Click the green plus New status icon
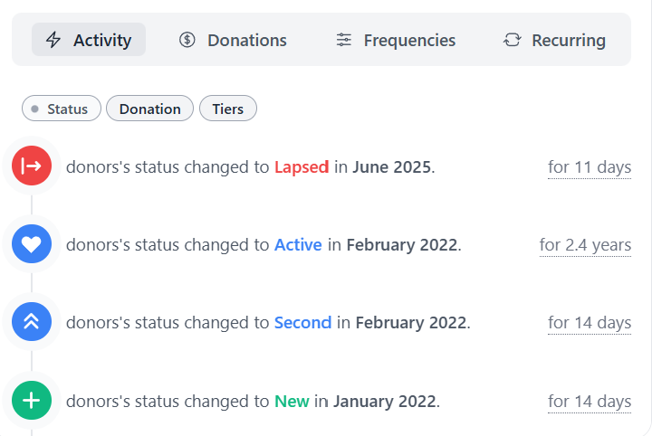The width and height of the screenshot is (652, 436). [32, 400]
